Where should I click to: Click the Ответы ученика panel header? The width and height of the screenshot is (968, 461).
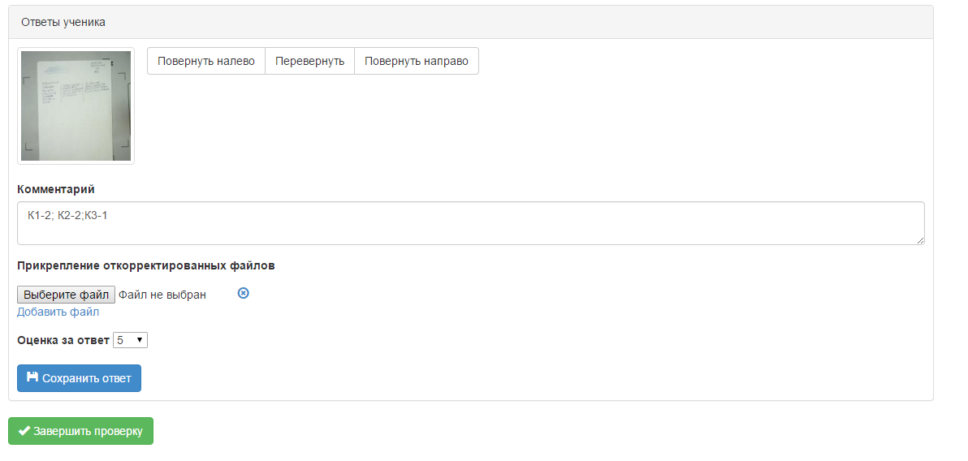pyautogui.click(x=63, y=22)
